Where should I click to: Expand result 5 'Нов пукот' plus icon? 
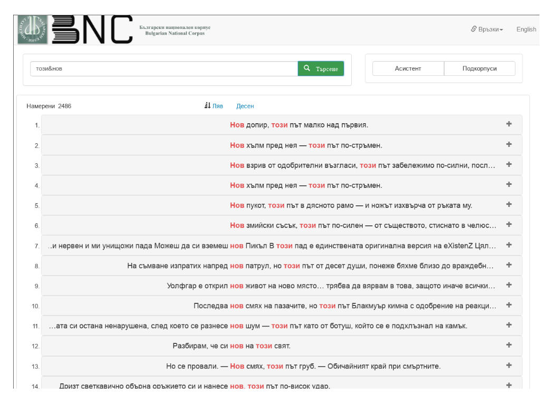(x=509, y=204)
